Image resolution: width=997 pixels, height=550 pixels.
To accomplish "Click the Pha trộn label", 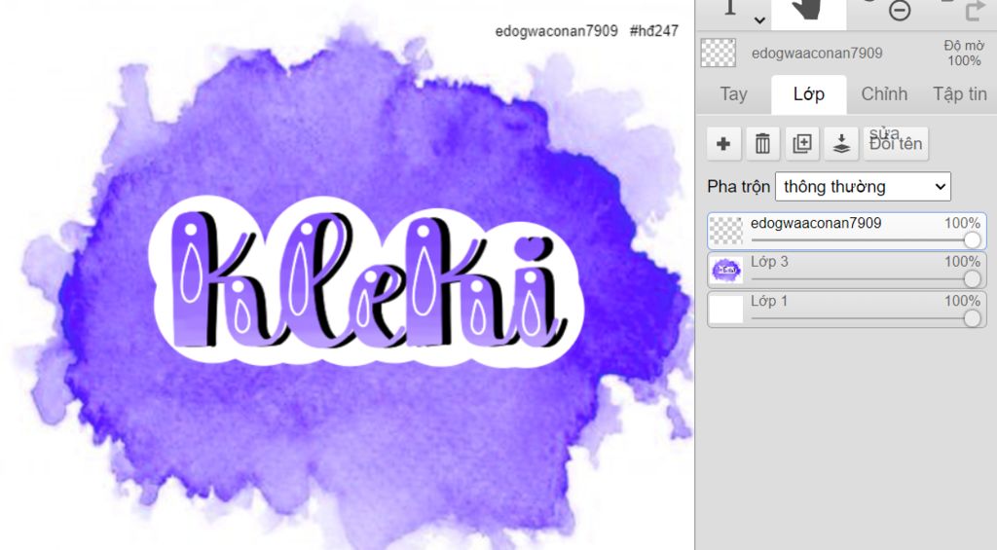I will click(738, 186).
